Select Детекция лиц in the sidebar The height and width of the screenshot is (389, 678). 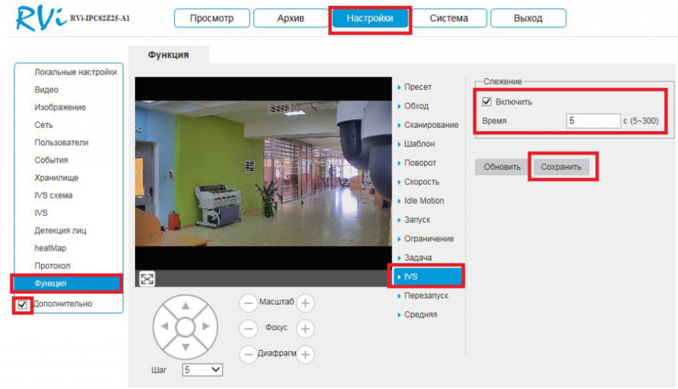(x=60, y=231)
